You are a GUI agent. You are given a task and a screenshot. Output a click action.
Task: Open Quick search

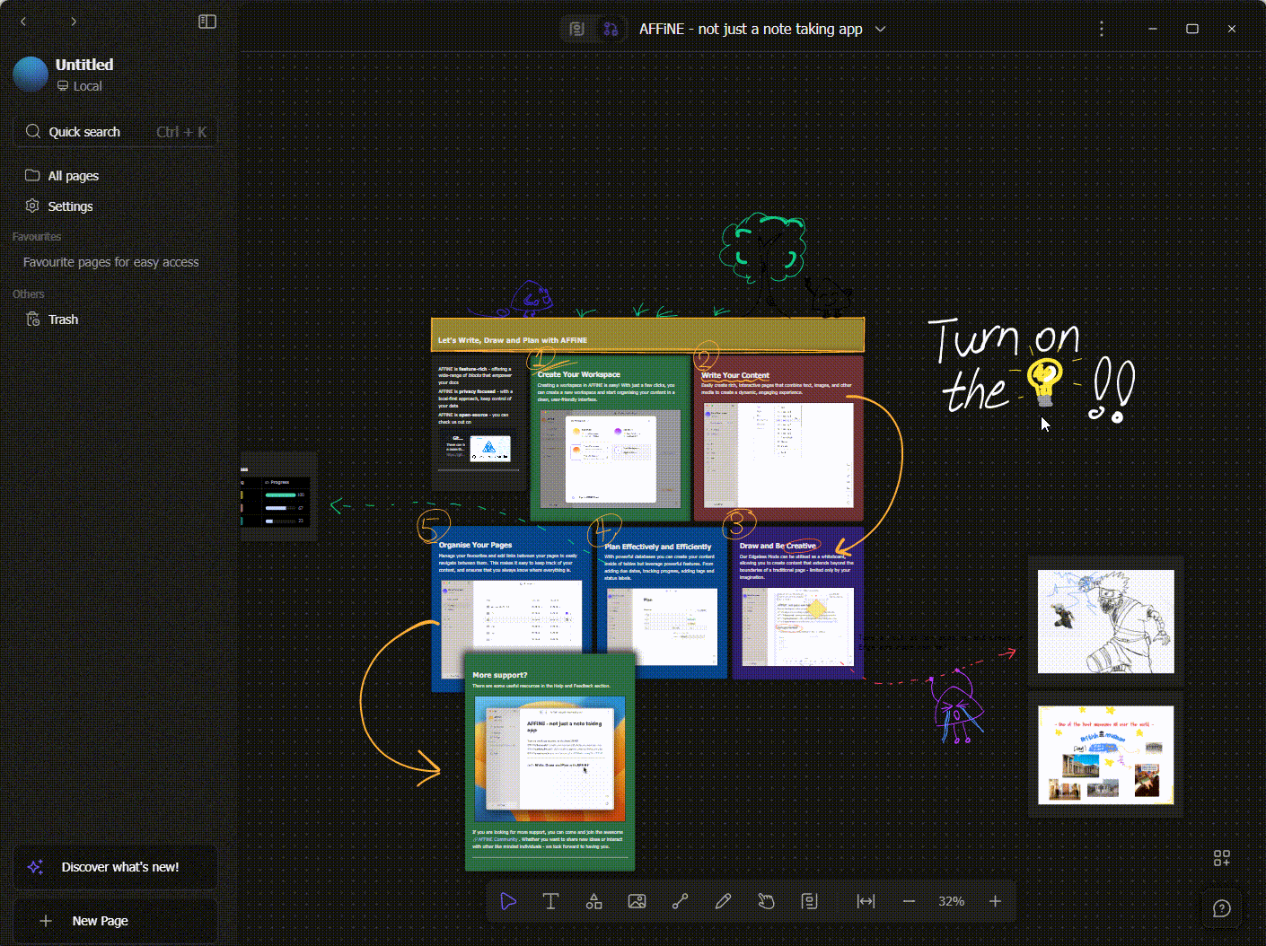click(x=116, y=132)
